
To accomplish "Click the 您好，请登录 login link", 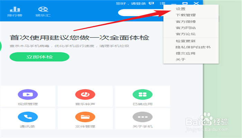I will (x=131, y=3).
